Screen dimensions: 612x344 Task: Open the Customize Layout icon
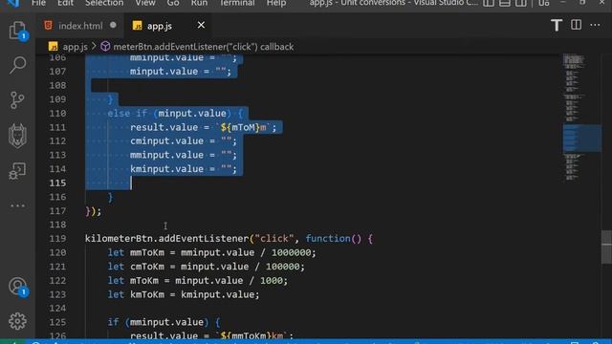pos(544,3)
